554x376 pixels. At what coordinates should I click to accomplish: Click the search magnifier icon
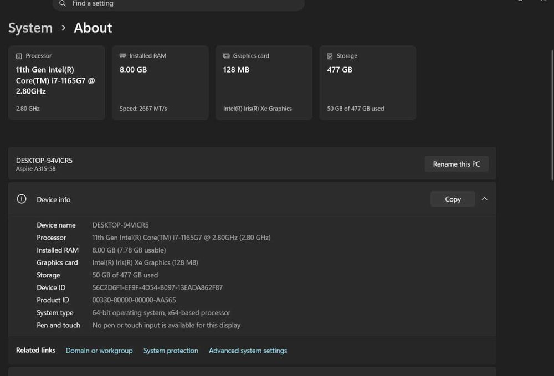click(x=63, y=3)
